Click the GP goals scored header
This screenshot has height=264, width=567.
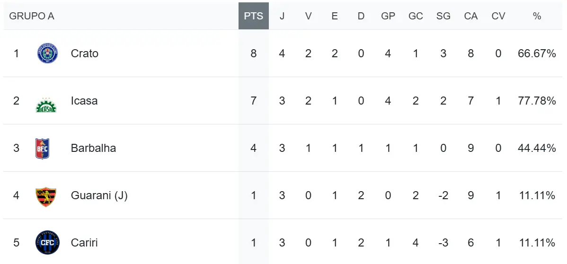[x=388, y=16]
